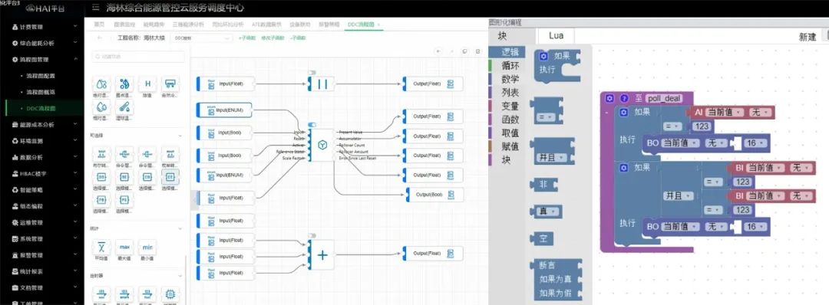
Task: Open 报警管理 in the sidebar
Action: click(x=42, y=255)
